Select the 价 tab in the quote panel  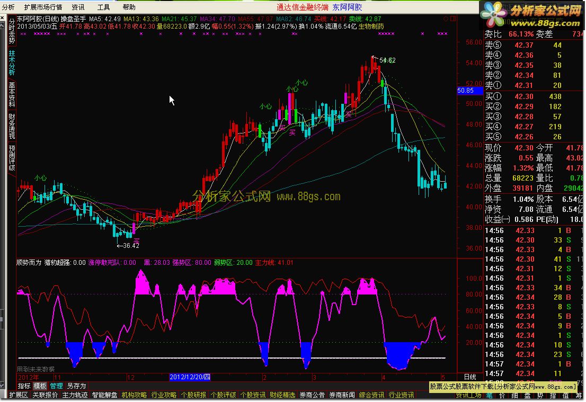[502, 395]
